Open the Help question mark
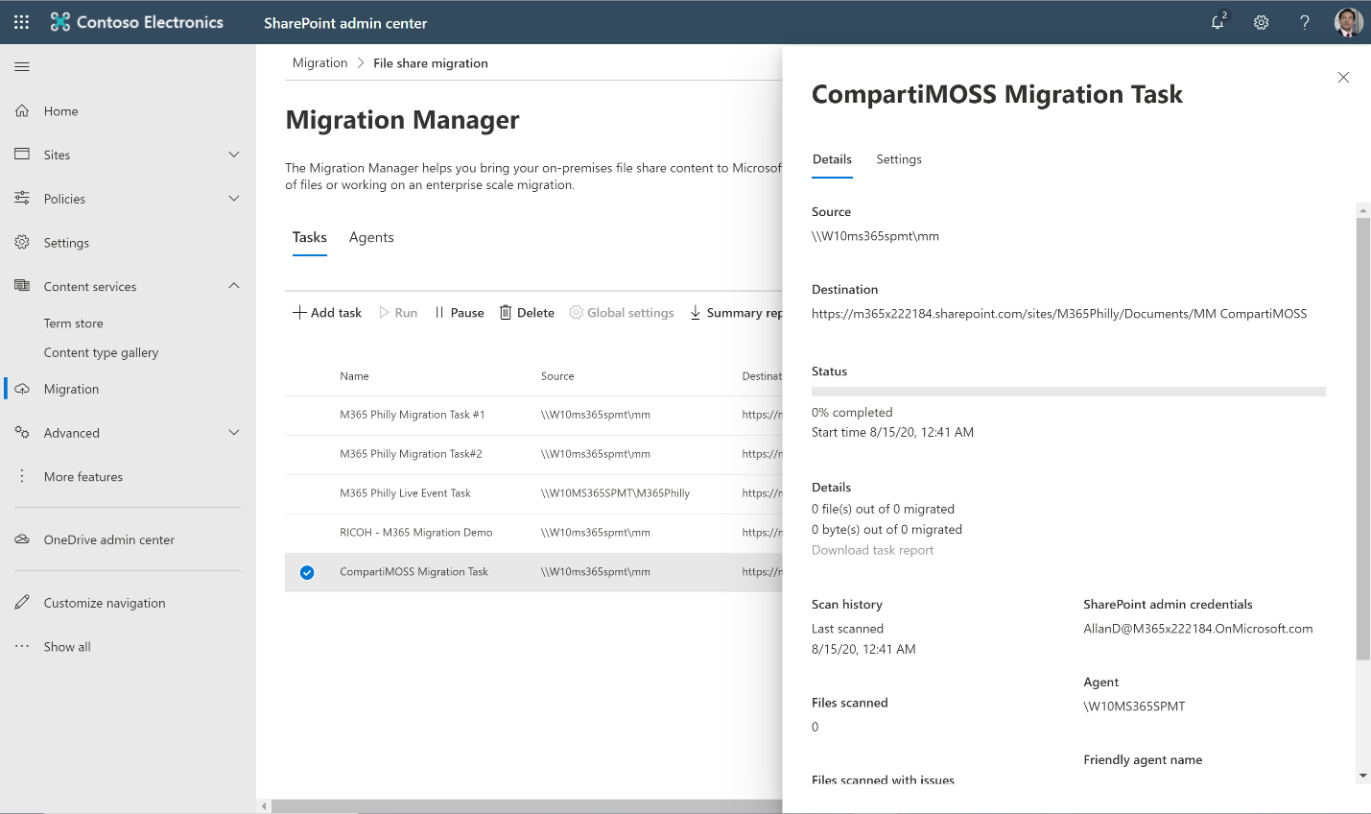Viewport: 1371px width, 814px height. point(1304,22)
